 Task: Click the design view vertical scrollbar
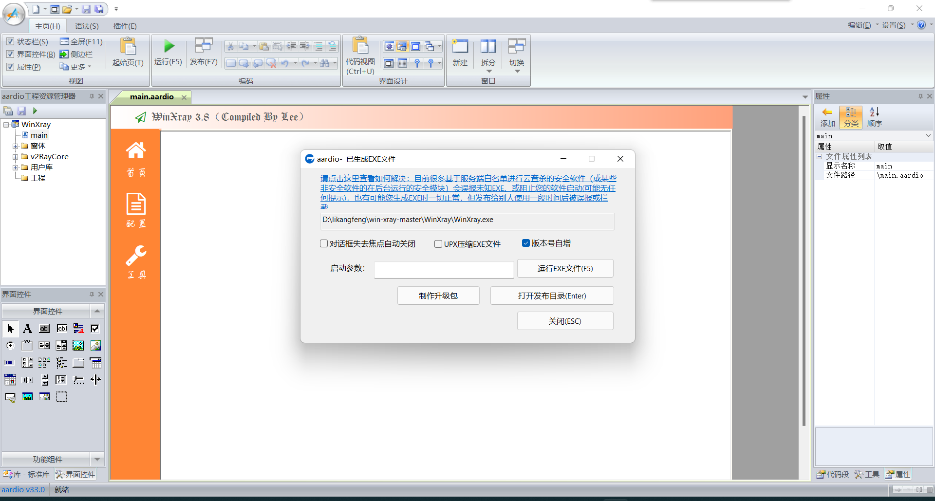804,271
